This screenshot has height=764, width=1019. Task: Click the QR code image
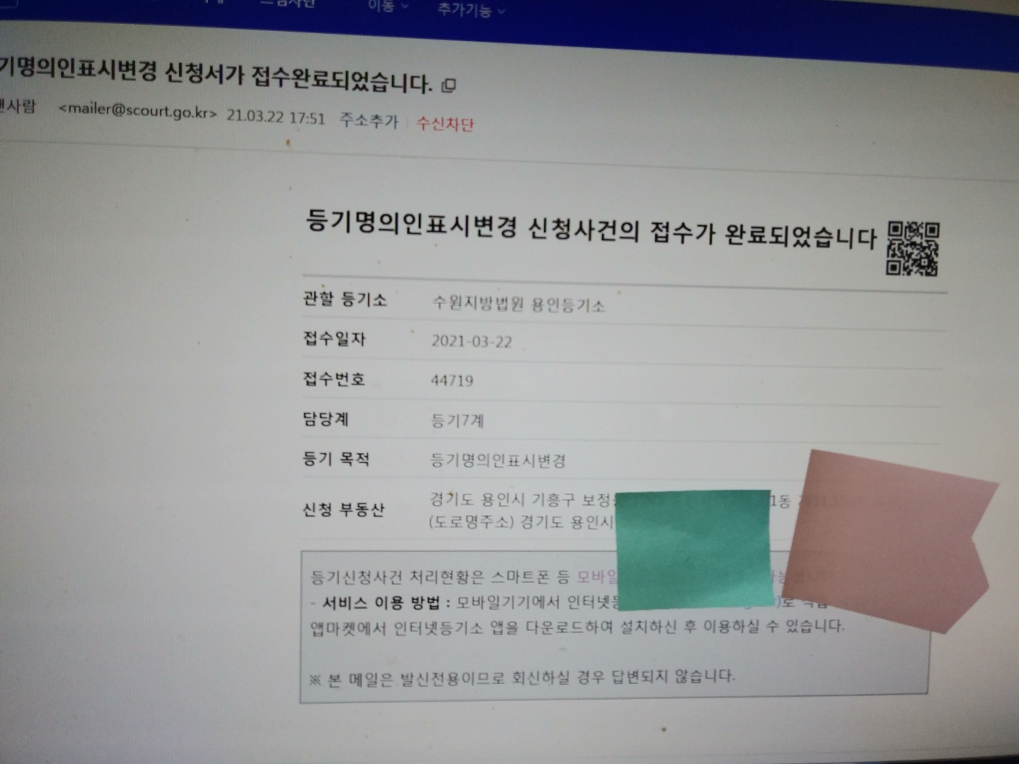coord(913,248)
